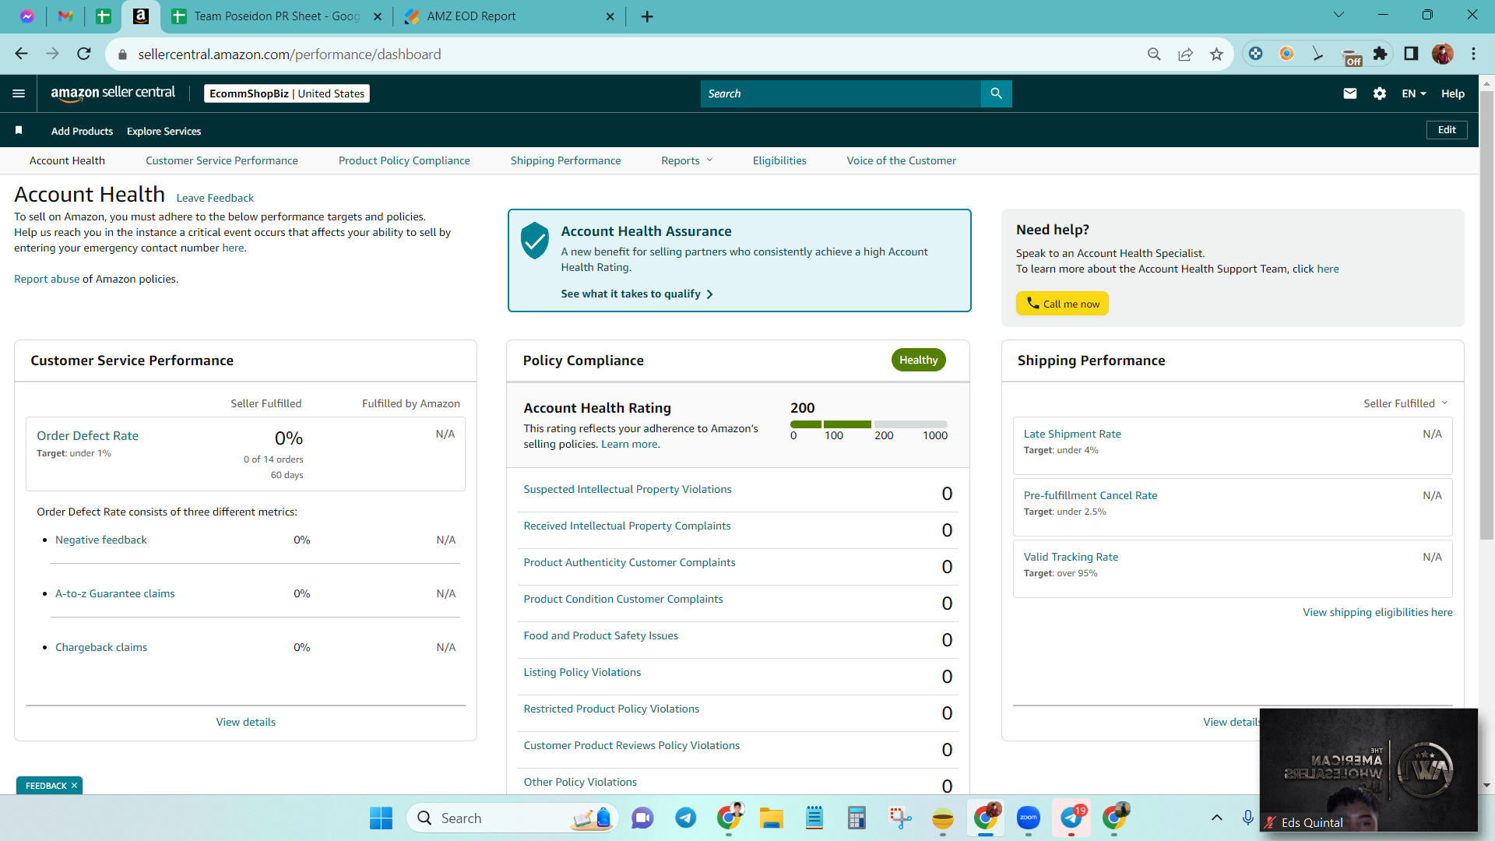Open the EN language dropdown
The image size is (1495, 841).
coord(1414,93)
